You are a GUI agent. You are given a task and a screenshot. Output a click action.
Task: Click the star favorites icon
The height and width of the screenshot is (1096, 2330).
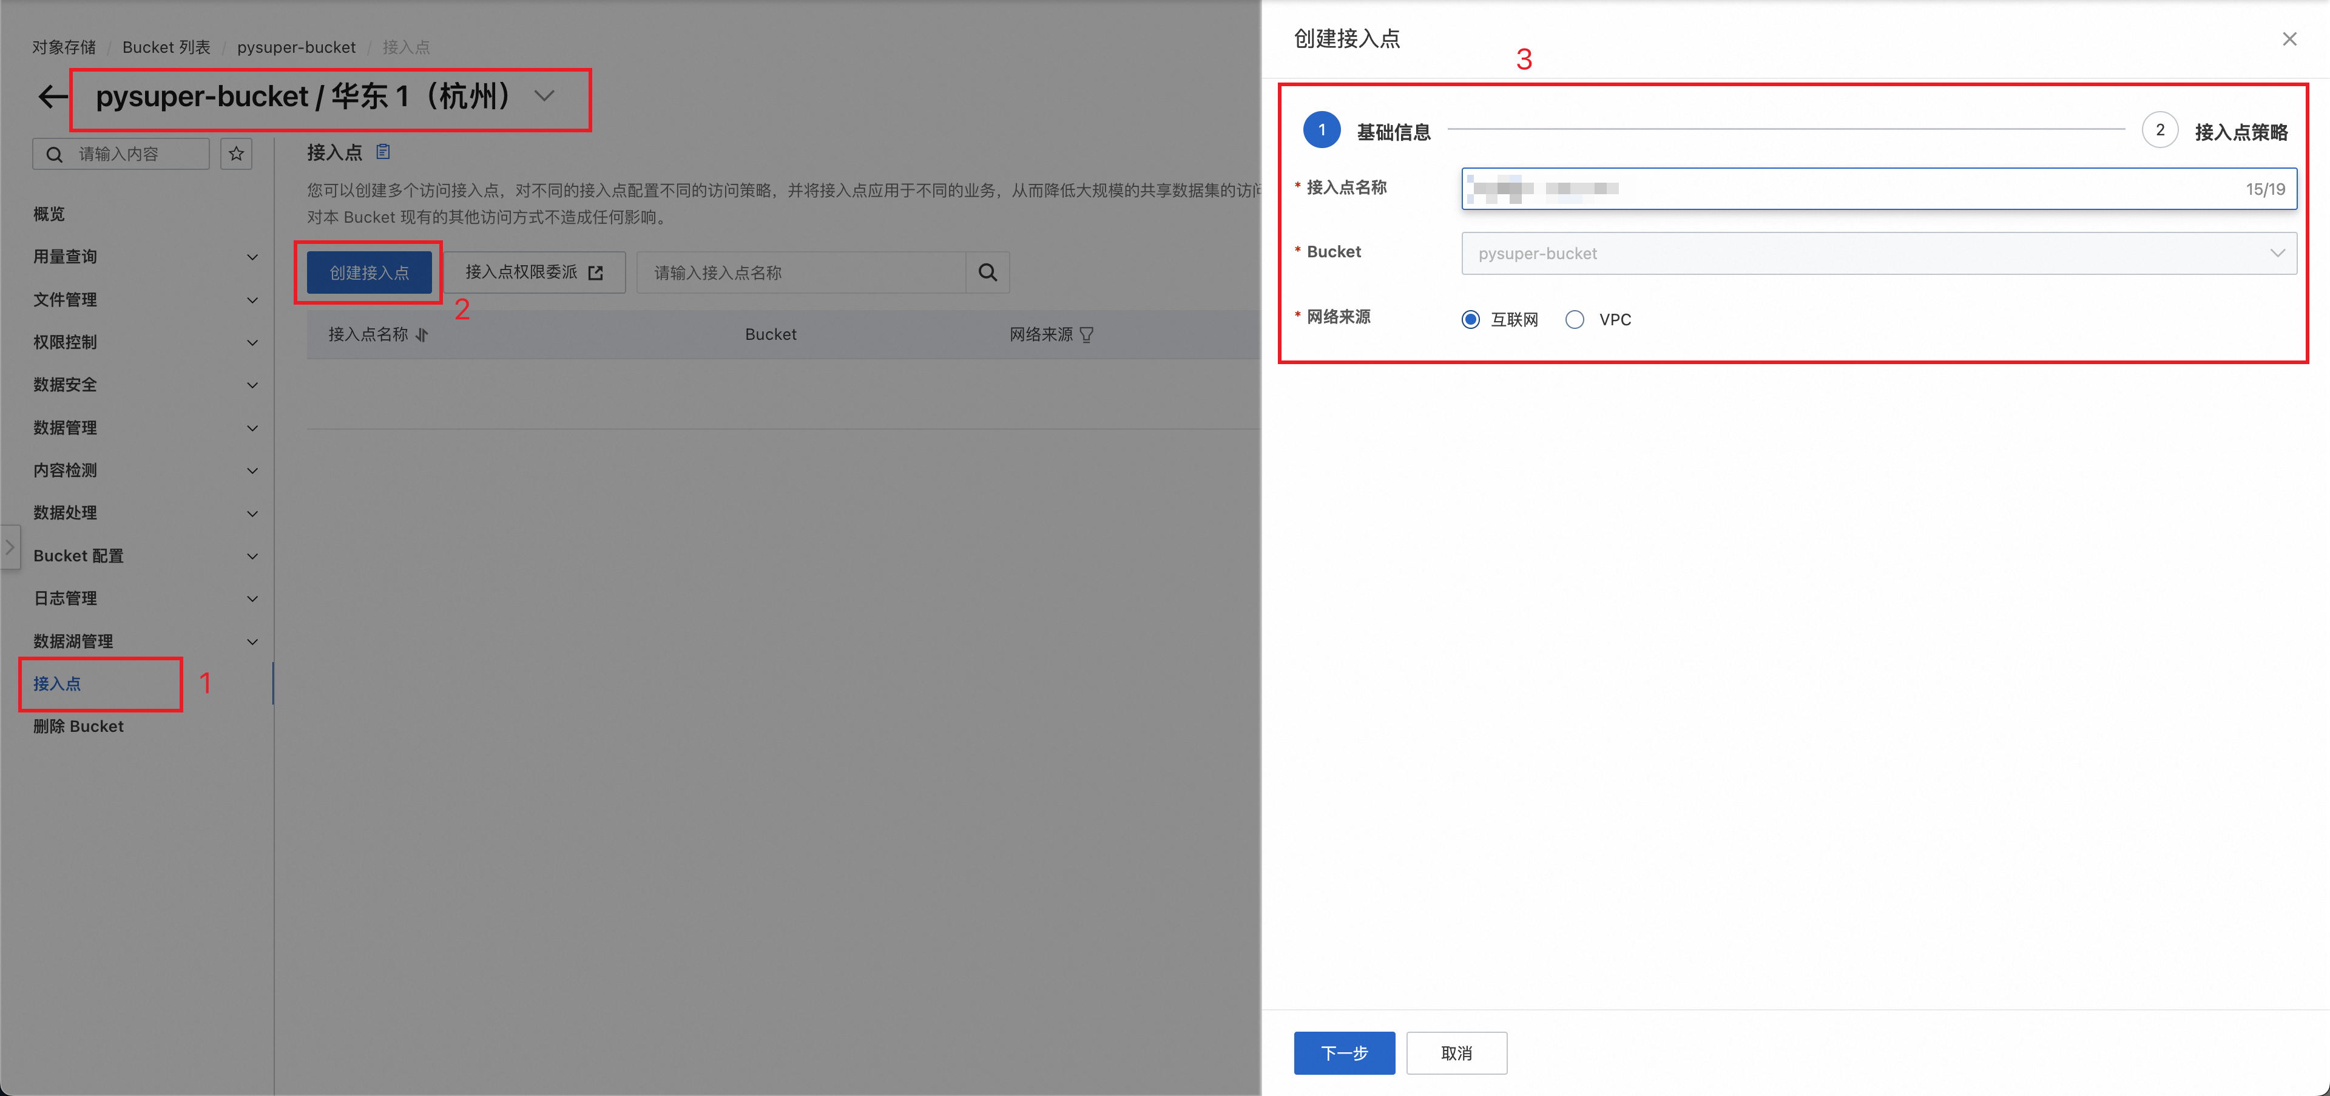click(236, 155)
